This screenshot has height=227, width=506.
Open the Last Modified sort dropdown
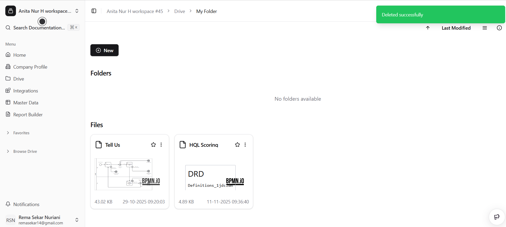(456, 28)
